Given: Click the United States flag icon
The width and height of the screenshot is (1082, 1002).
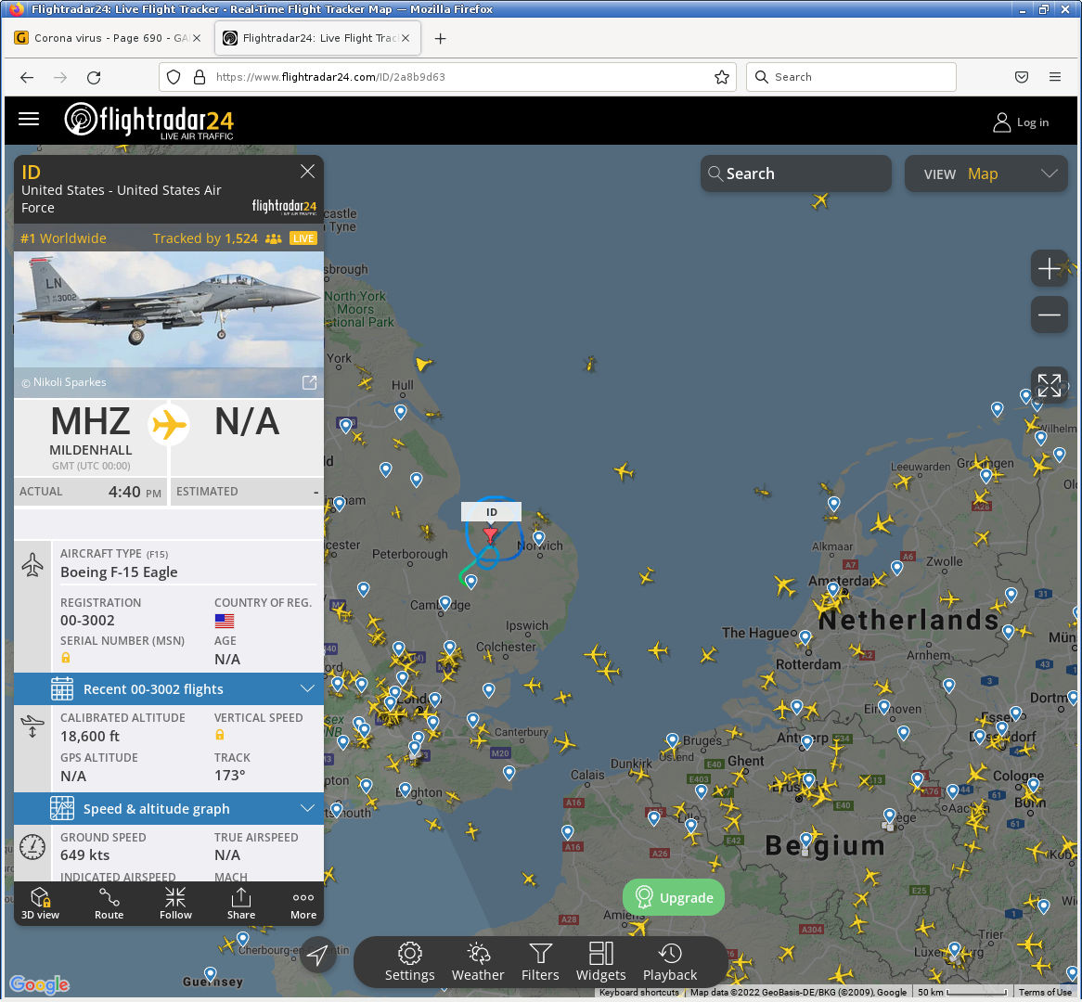Looking at the screenshot, I should click(225, 621).
